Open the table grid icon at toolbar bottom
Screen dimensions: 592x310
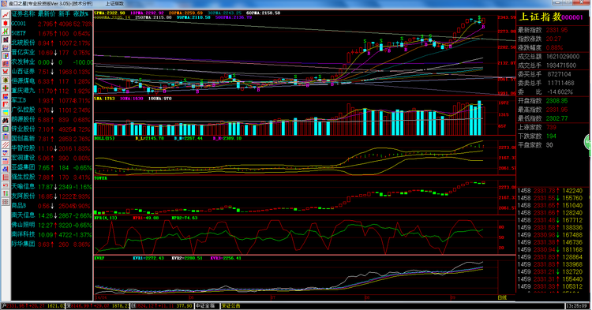6,202
